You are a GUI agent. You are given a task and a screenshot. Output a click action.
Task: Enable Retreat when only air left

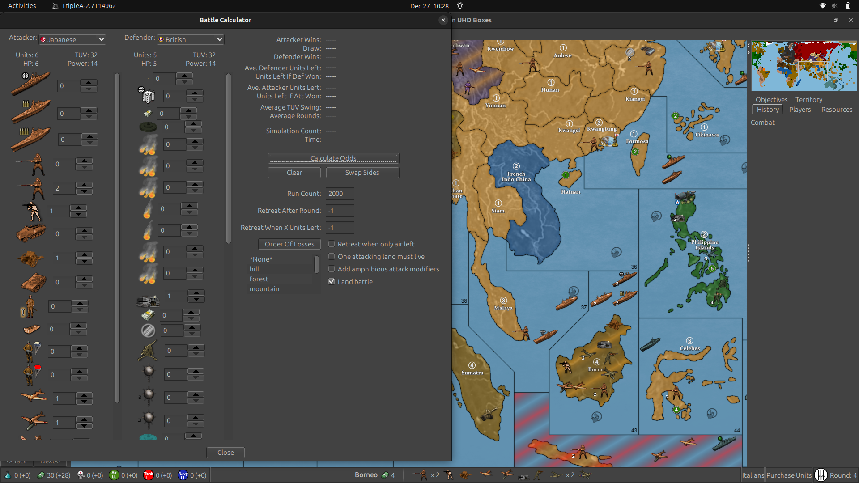pyautogui.click(x=332, y=244)
